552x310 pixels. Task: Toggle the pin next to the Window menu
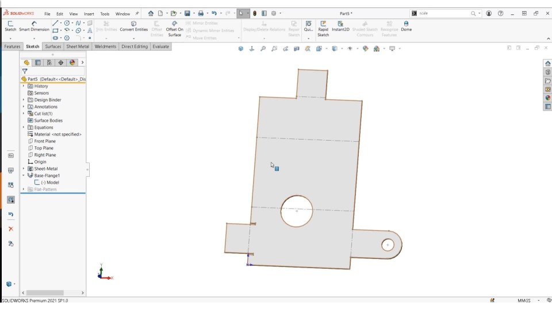pyautogui.click(x=137, y=13)
